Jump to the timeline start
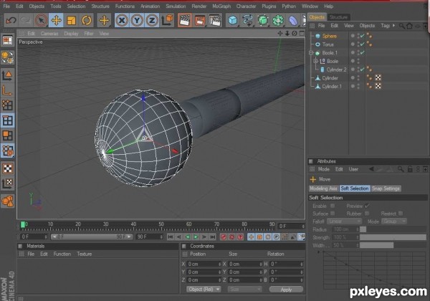Image resolution: width=430 pixels, height=301 pixels. (171, 236)
